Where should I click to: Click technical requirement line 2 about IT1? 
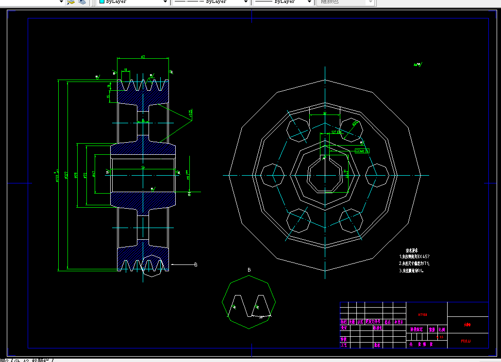[x=414, y=263]
